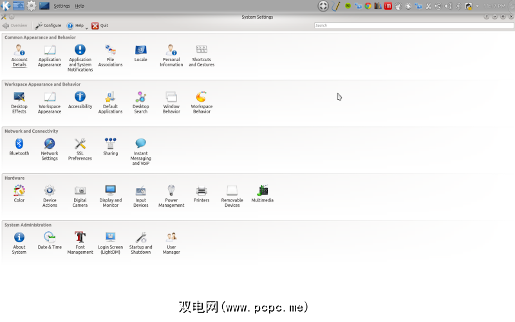Open Shortcuts and Gestures
515x322 pixels.
201,55
